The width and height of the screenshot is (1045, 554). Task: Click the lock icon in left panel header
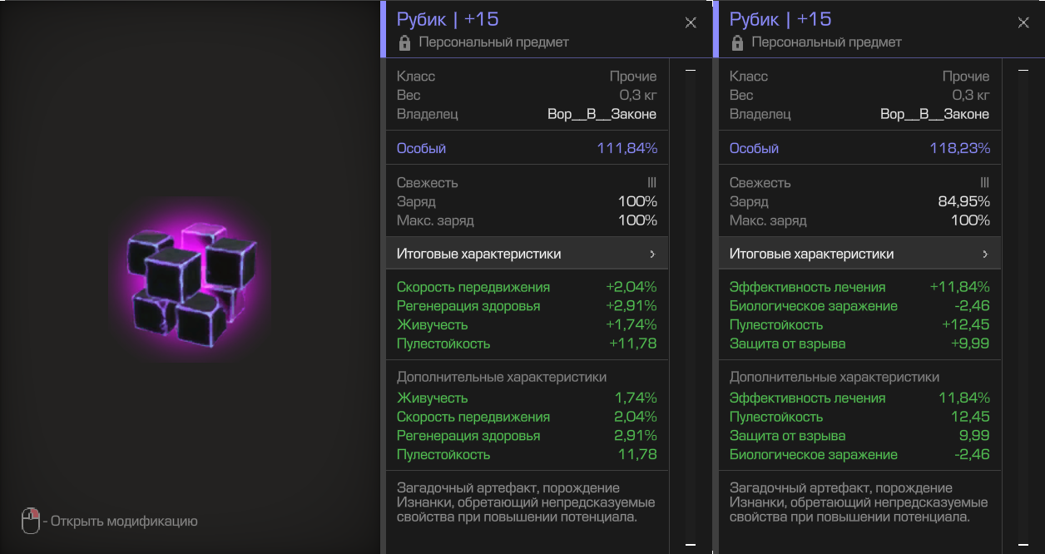(404, 42)
